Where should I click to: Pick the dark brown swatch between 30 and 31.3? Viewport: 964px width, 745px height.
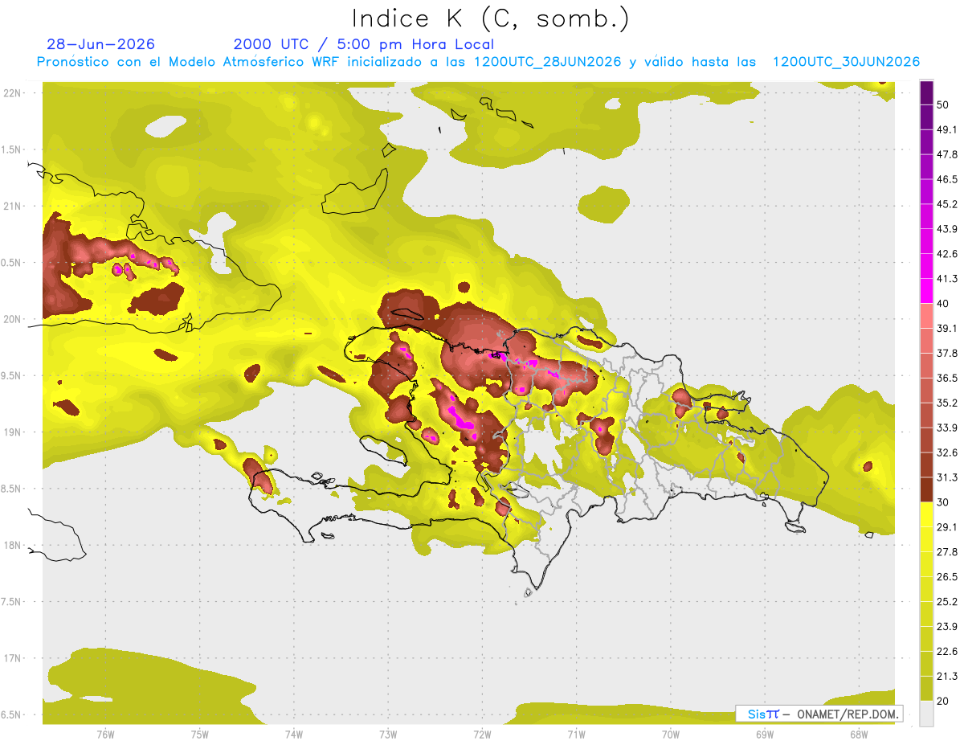pos(926,490)
